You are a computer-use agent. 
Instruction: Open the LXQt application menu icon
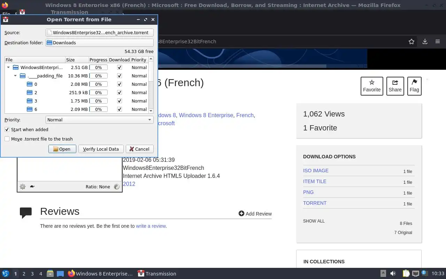(x=5, y=274)
